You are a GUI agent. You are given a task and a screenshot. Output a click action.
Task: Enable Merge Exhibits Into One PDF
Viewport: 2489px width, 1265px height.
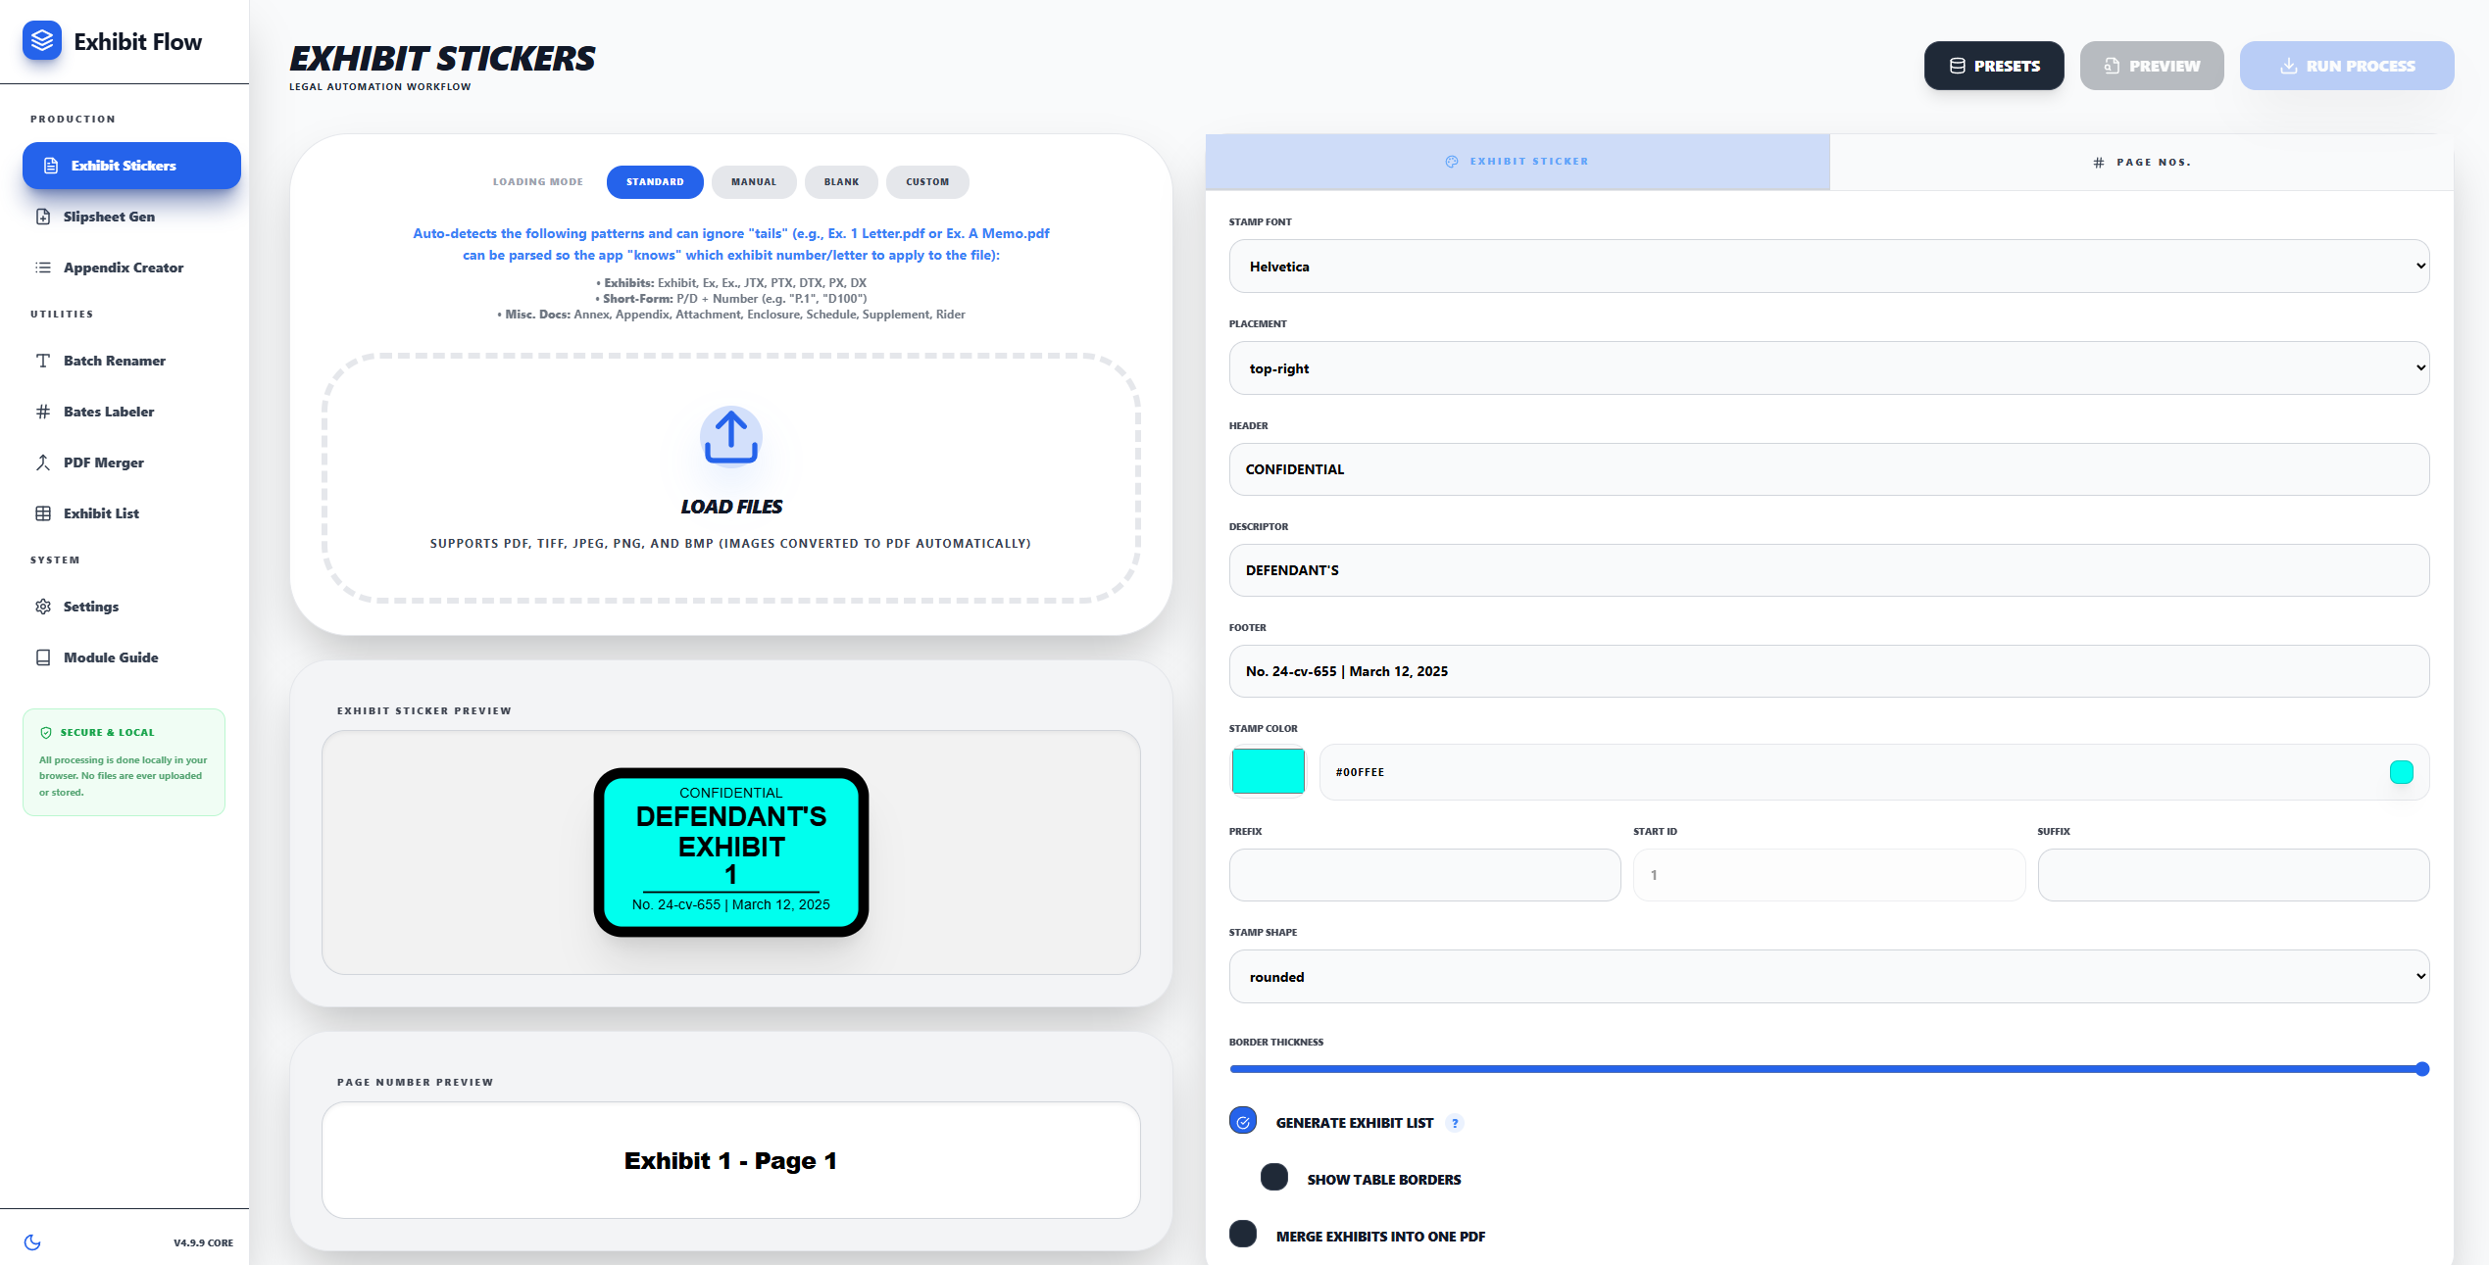coord(1243,1235)
